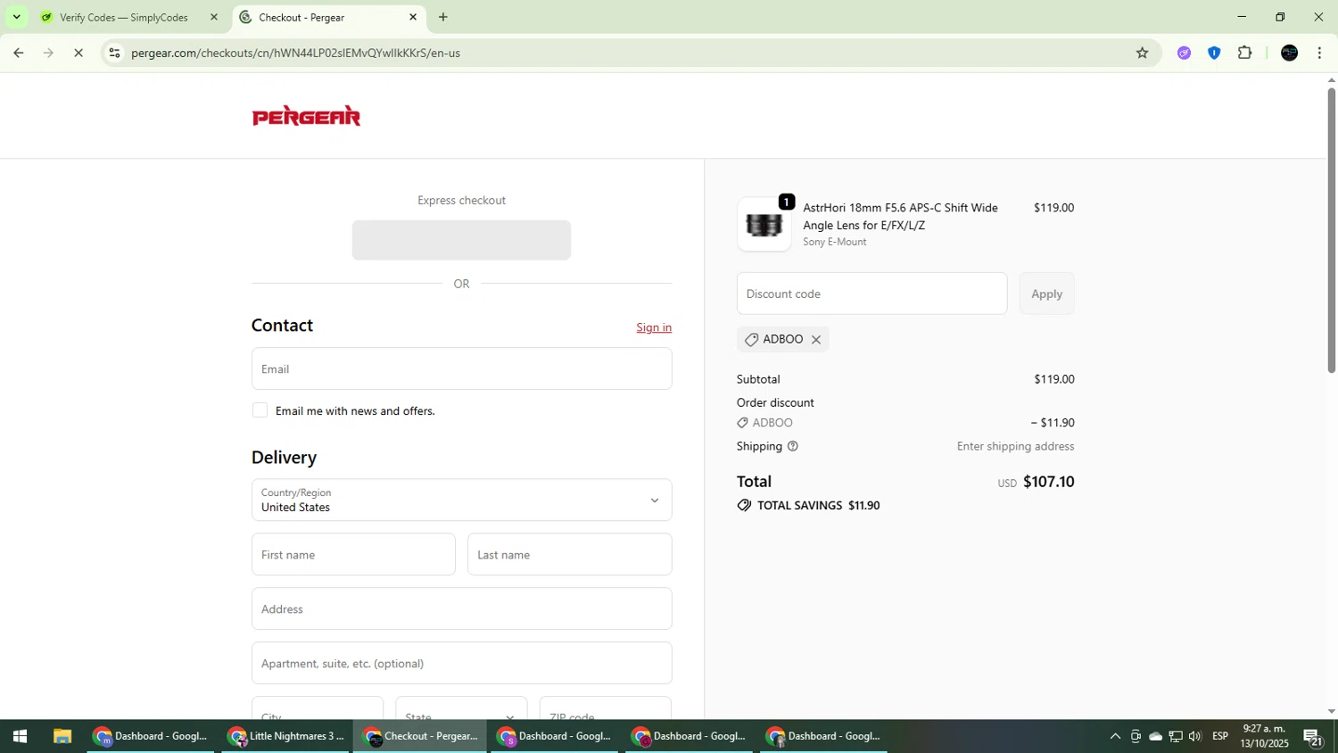Click the TOTAL SAVINGS $11.90 text

pos(818,505)
